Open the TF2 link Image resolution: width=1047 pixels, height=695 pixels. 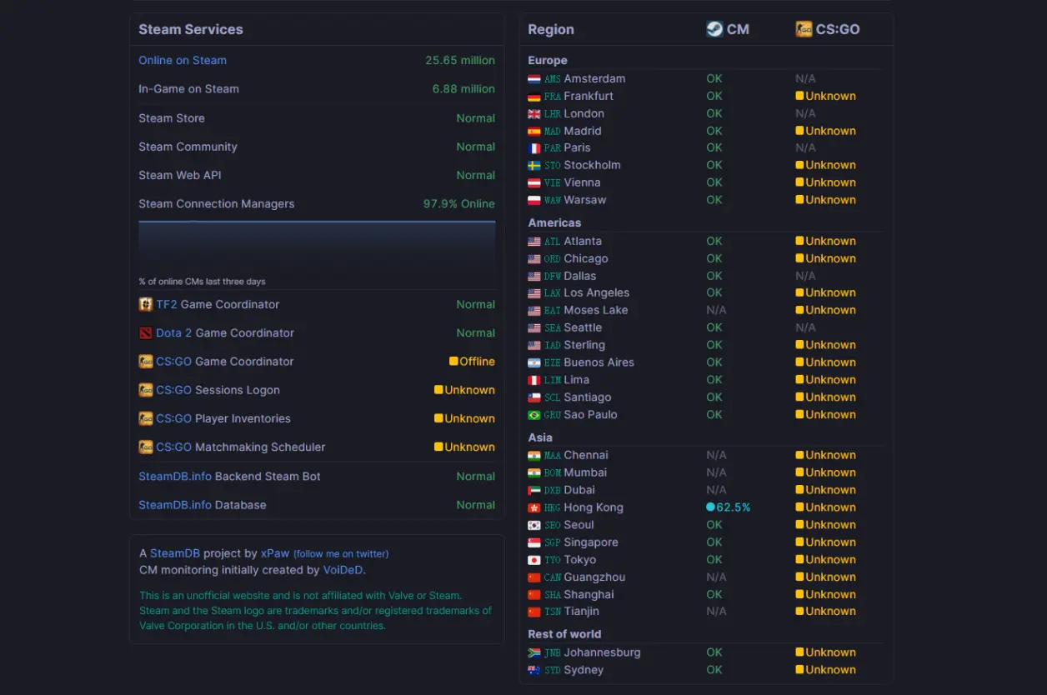167,304
